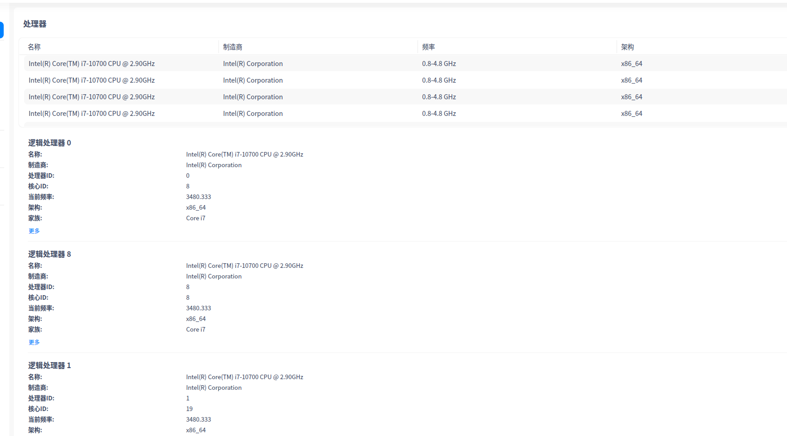Click the 核心ID: label in 逻辑处理器 8
The height and width of the screenshot is (436, 787).
pyautogui.click(x=38, y=297)
